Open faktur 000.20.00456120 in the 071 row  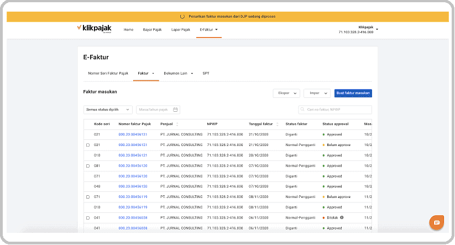pyautogui.click(x=133, y=176)
